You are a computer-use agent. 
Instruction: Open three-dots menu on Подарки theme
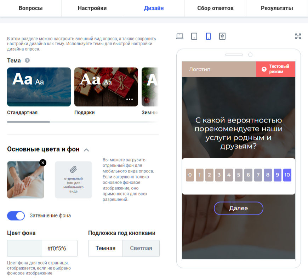130,99
